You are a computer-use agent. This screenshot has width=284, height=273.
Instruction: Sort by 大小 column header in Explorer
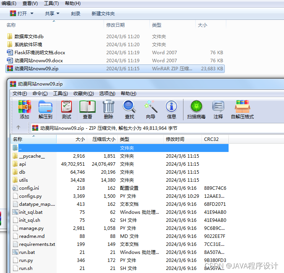click(211, 25)
